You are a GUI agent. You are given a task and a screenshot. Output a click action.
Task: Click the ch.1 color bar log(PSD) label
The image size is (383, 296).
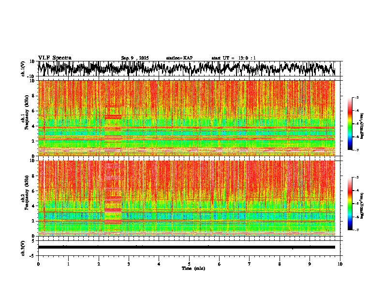(362, 126)
